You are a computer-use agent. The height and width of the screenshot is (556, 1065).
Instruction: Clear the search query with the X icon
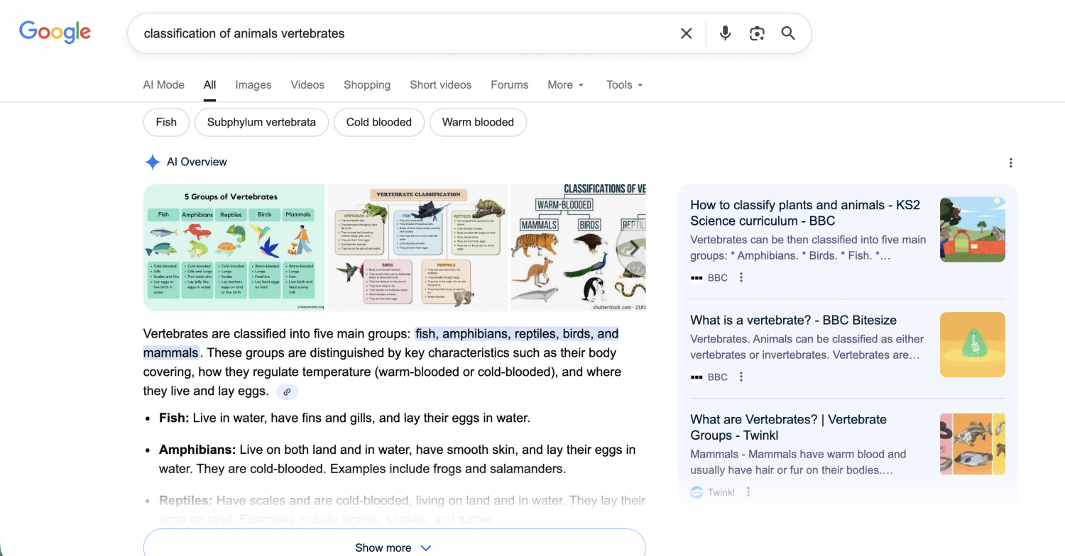click(x=686, y=33)
